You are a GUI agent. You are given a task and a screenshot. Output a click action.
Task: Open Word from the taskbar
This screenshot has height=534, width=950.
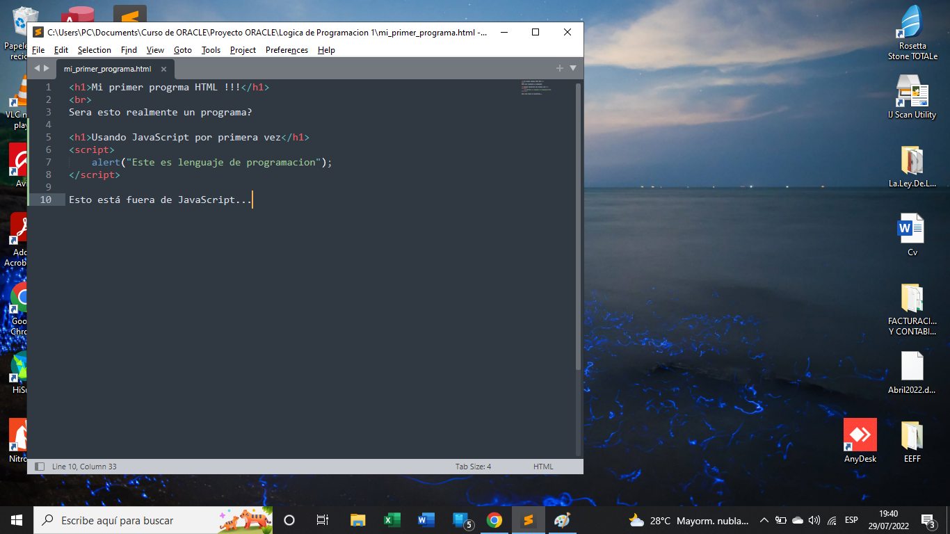click(426, 520)
